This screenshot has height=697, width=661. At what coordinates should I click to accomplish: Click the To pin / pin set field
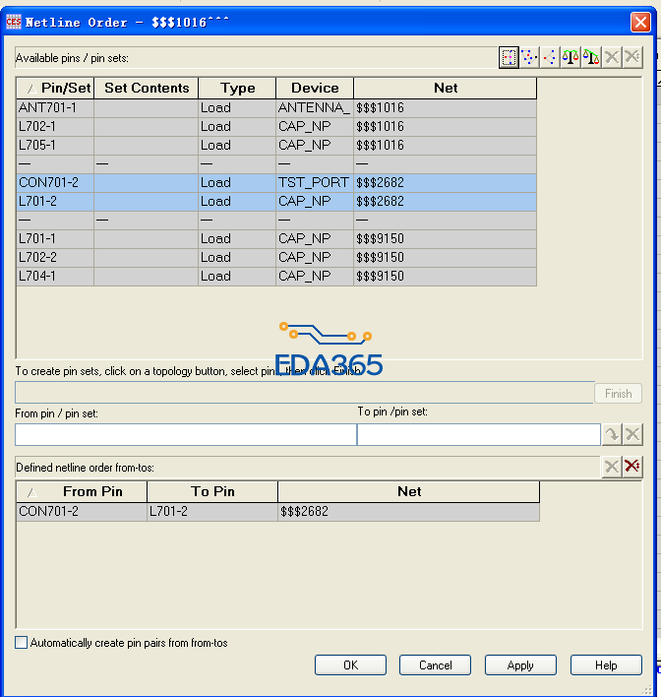click(479, 434)
